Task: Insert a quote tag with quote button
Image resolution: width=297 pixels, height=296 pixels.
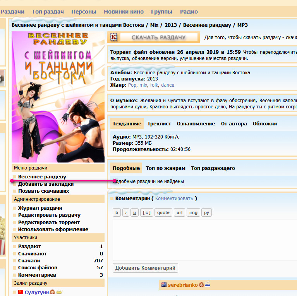Action: [163, 212]
